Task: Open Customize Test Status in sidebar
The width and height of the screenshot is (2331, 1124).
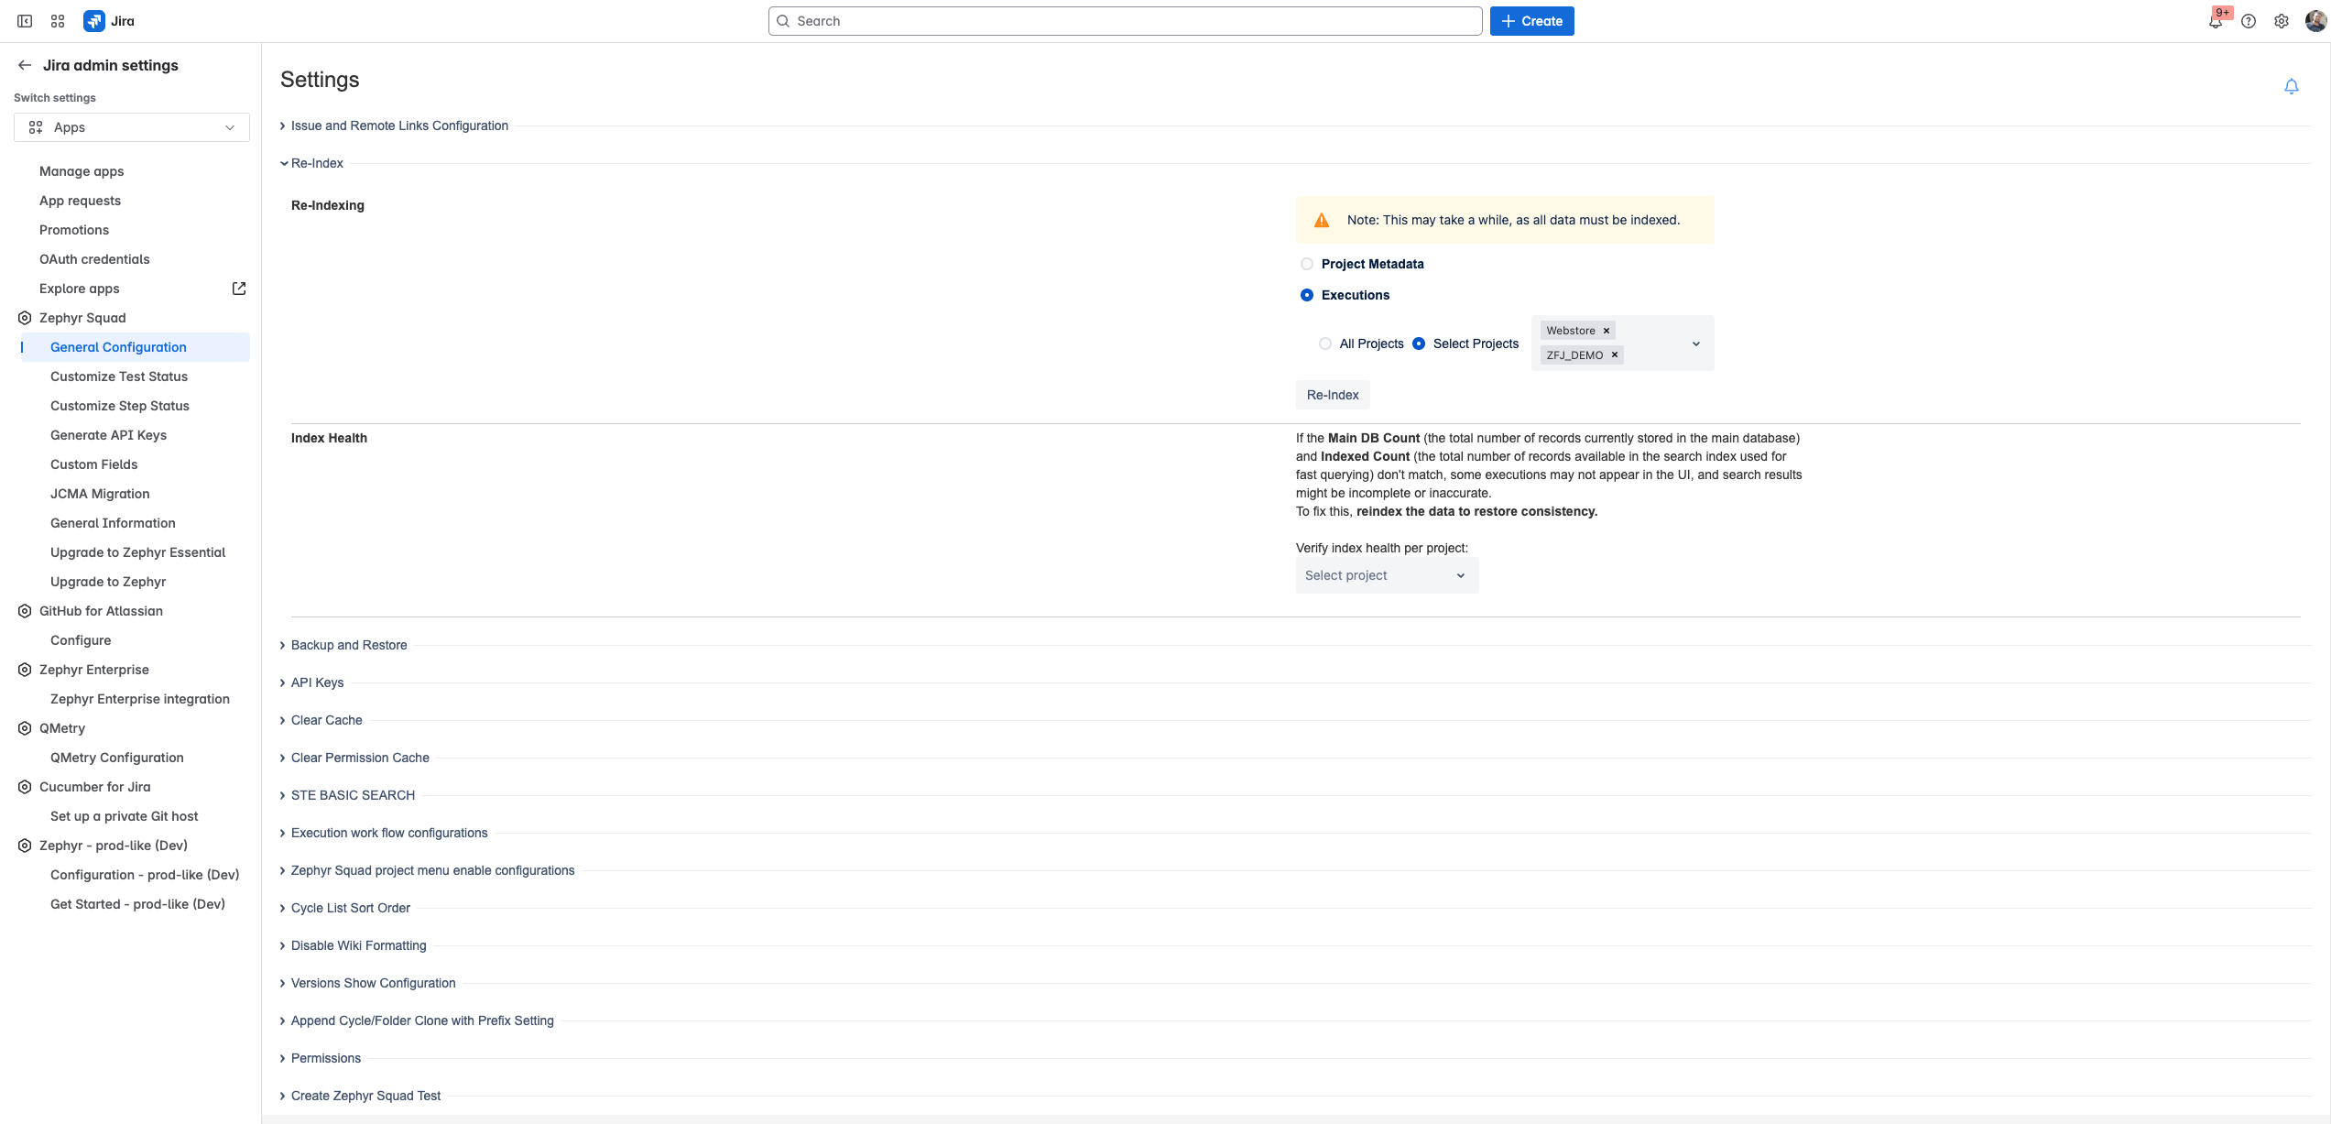Action: (119, 376)
